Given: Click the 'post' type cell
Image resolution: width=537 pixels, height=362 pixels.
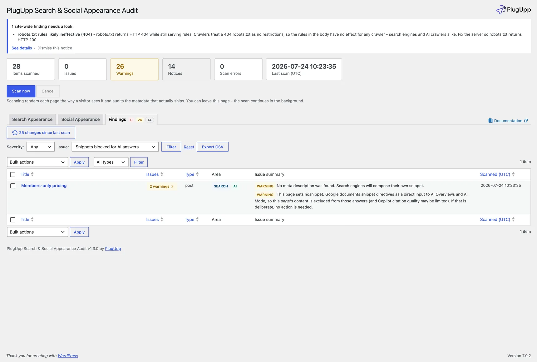Looking at the screenshot, I should pos(189,186).
